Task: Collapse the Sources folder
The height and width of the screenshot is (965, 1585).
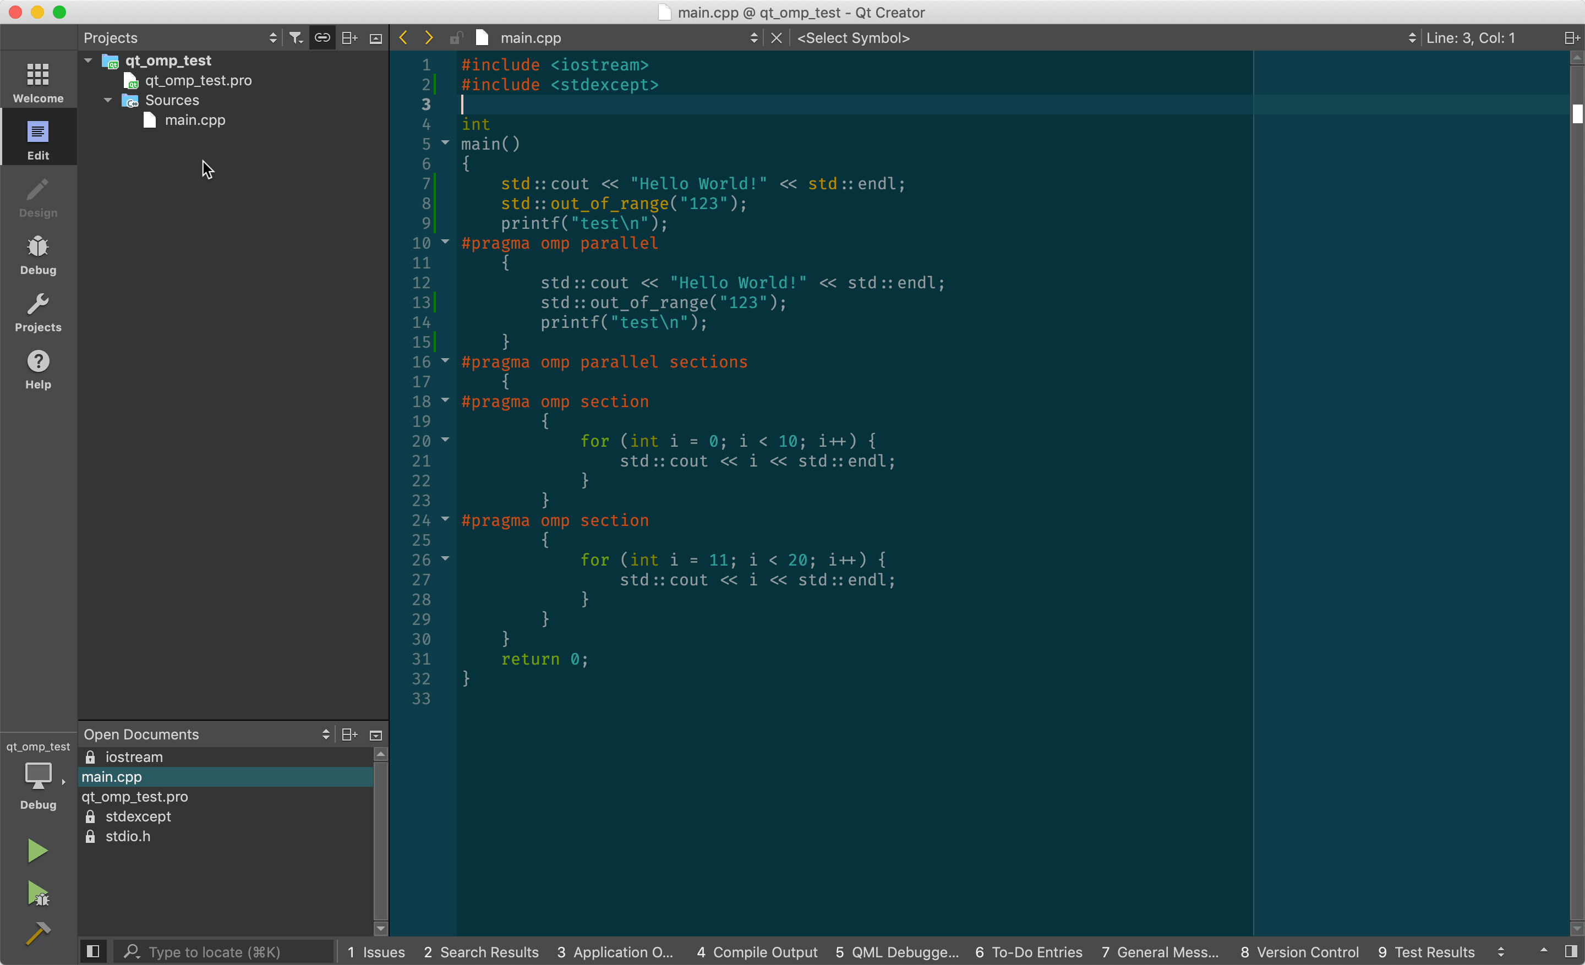Action: point(108,100)
